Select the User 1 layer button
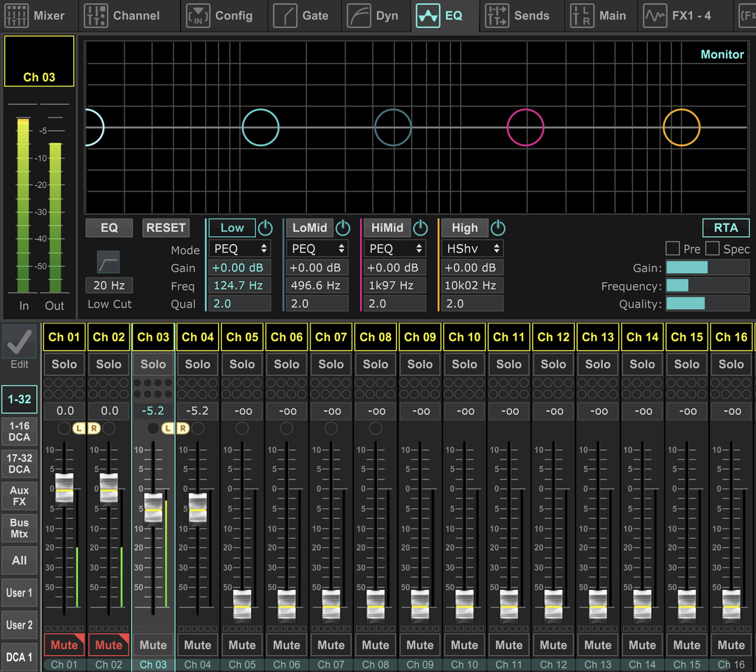Image resolution: width=756 pixels, height=672 pixels. 20,593
